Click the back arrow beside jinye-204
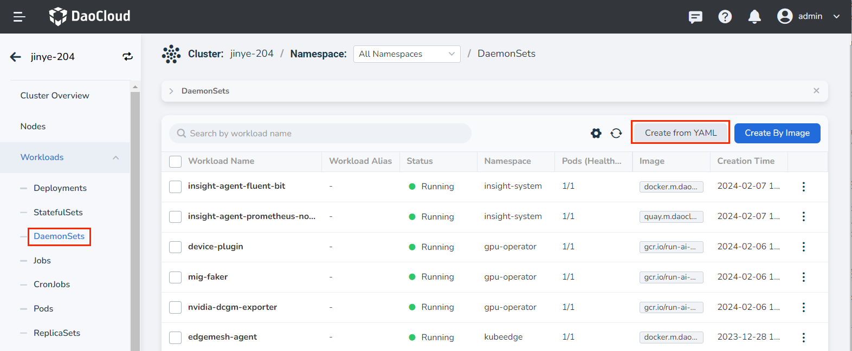The image size is (852, 351). (16, 57)
